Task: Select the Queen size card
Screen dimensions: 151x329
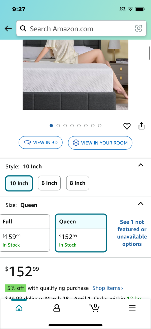Action: point(81,233)
